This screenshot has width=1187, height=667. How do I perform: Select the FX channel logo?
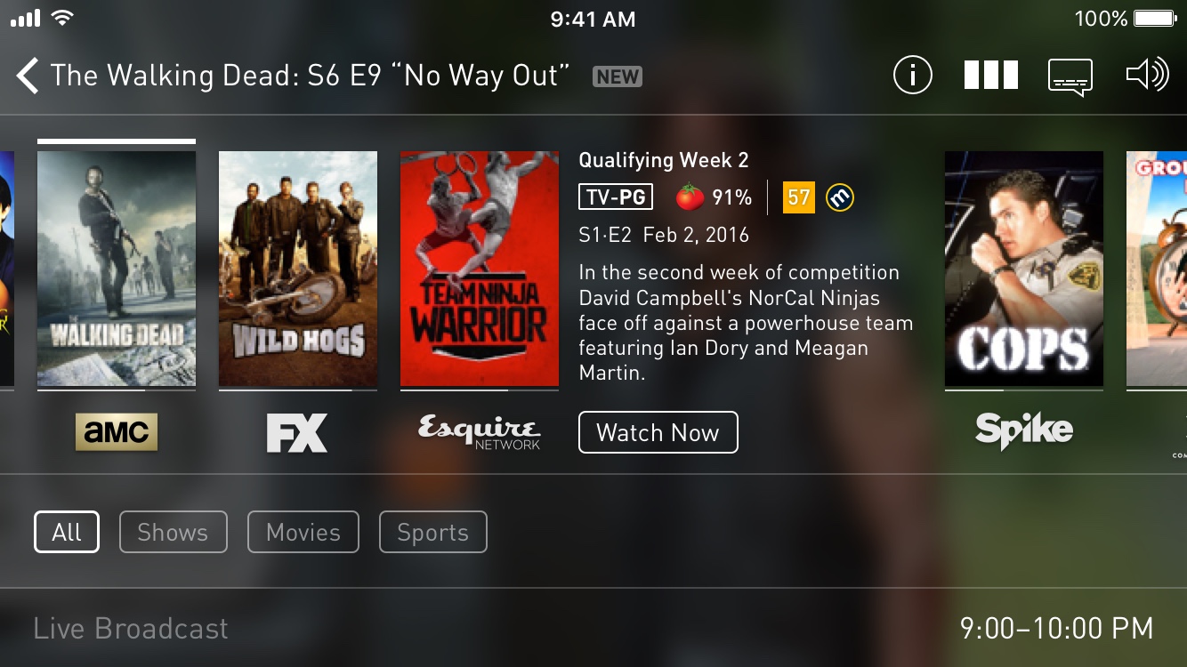tap(297, 433)
